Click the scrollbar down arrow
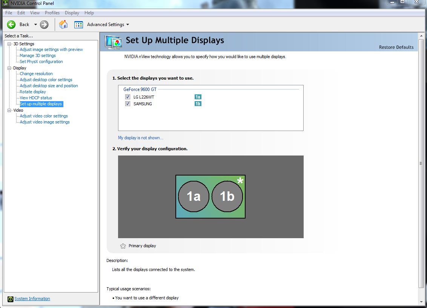Image resolution: width=427 pixels, height=308 pixels. [421, 302]
